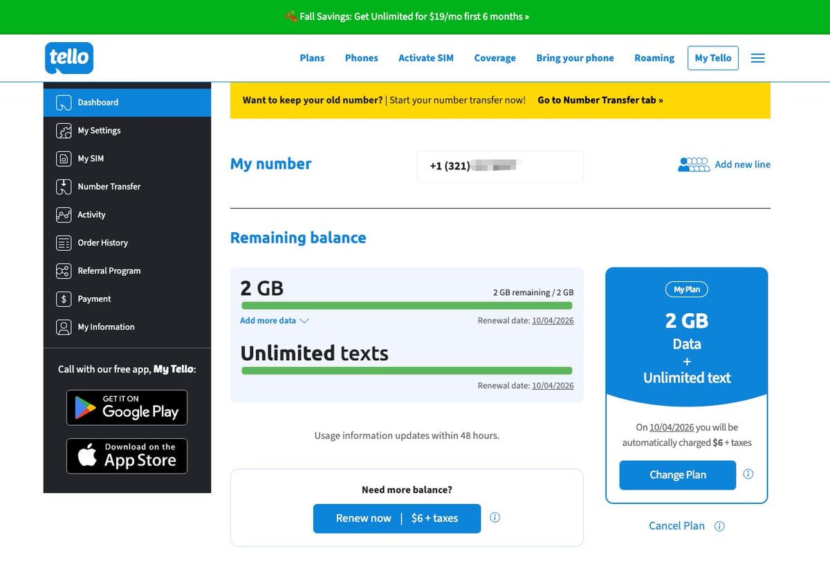Click the 2 GB data progress bar
Screen dimensions: 830x562
click(x=407, y=306)
